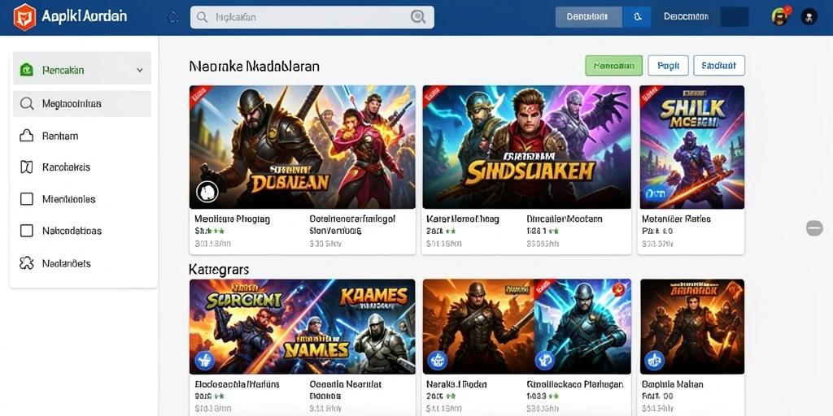Open the Dusnean game banner thumbnail
Viewport: 833px width, 416px height.
303,147
